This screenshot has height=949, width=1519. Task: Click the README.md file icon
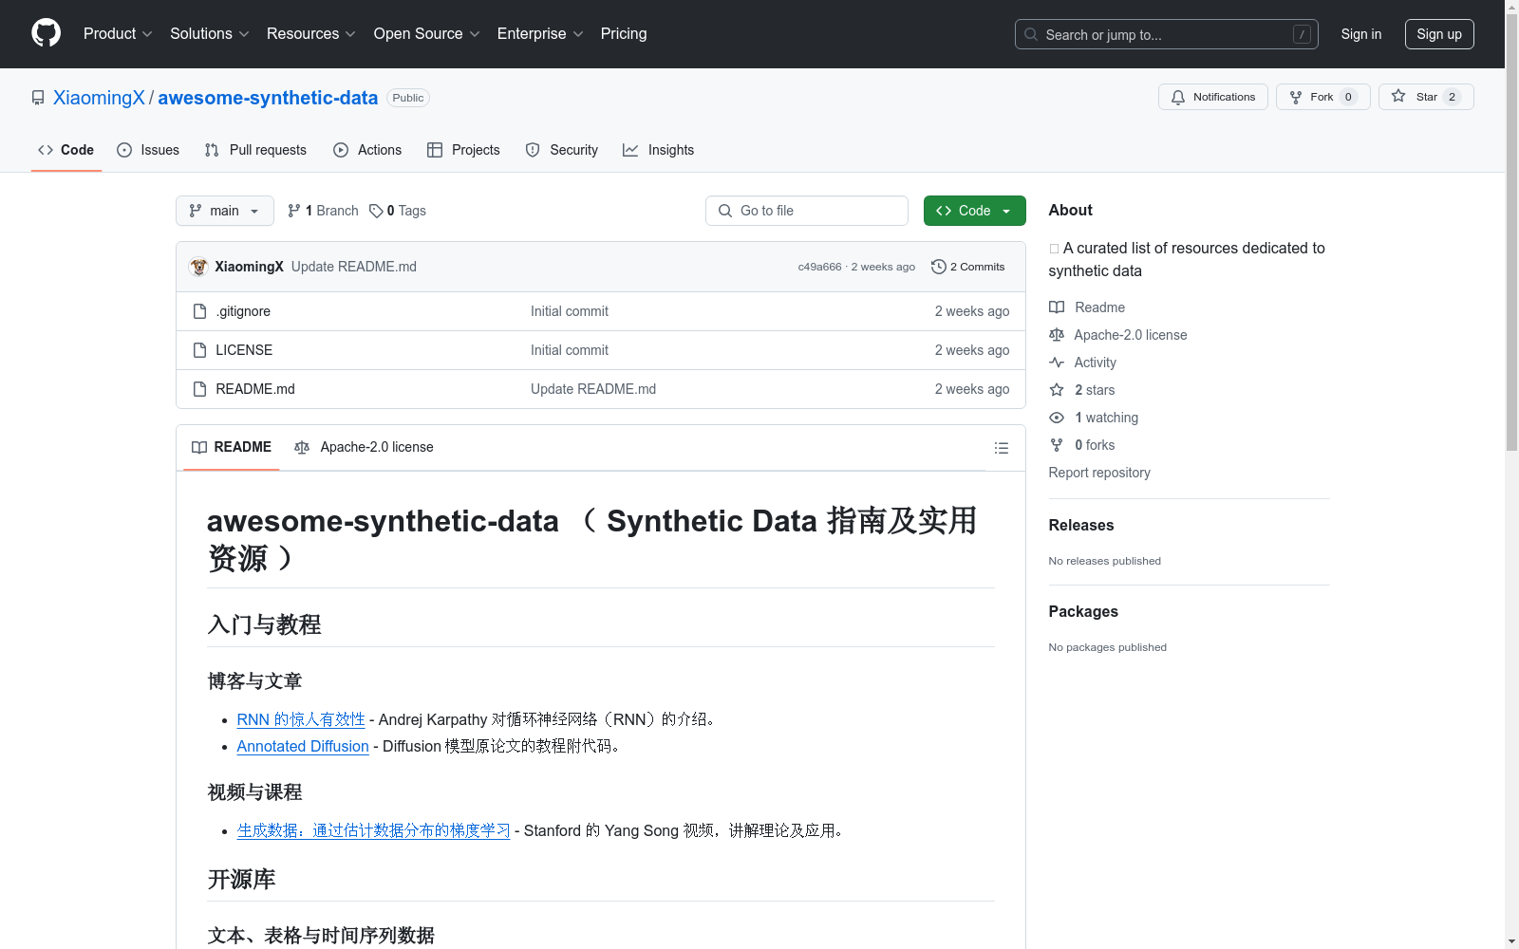pyautogui.click(x=199, y=389)
